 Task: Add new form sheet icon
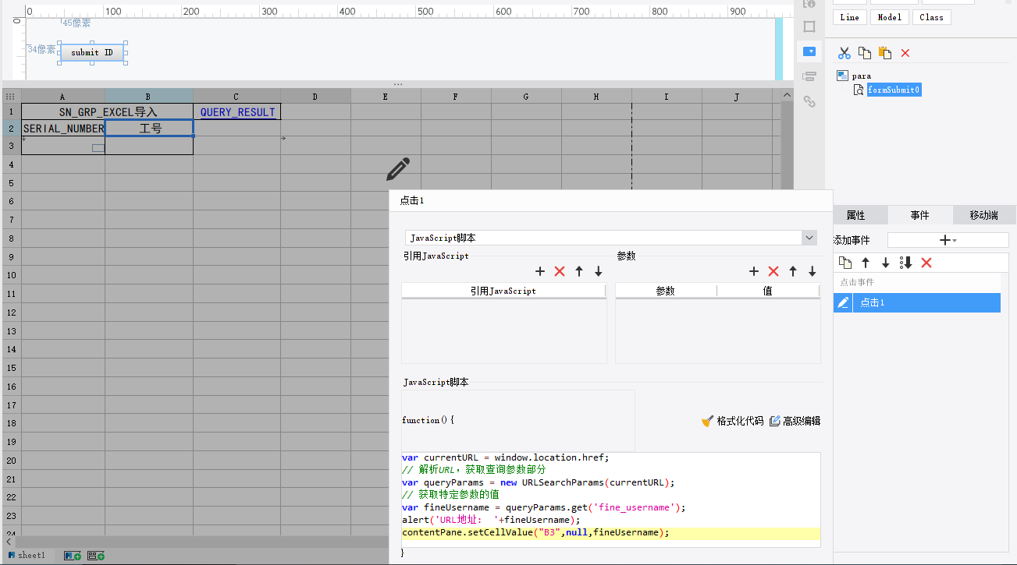pos(97,556)
